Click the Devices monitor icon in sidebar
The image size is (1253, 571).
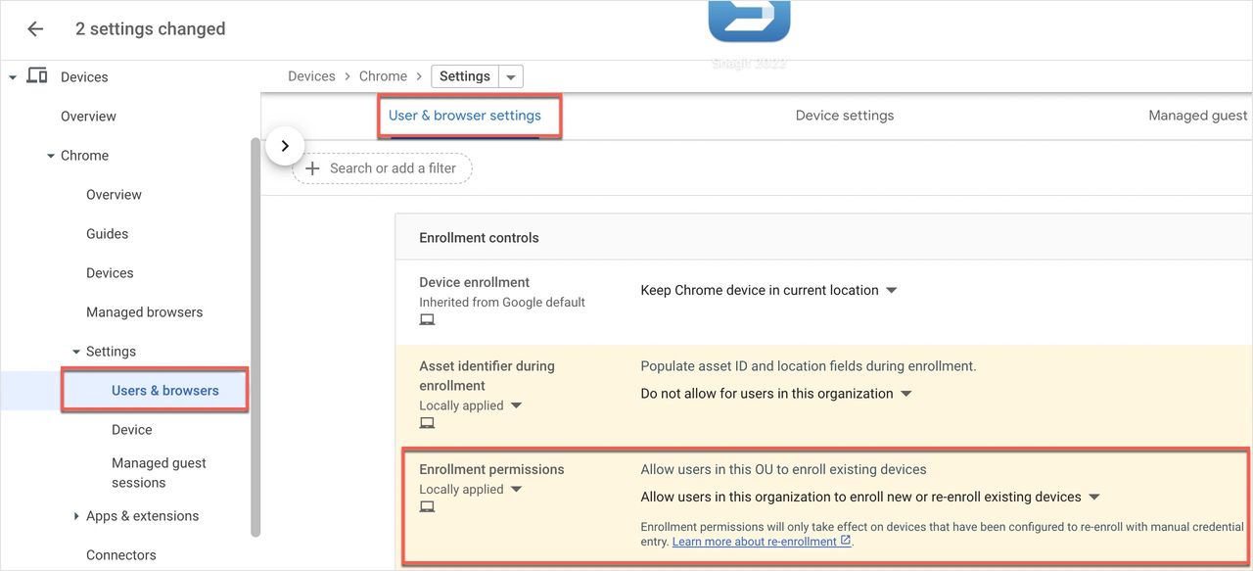click(x=37, y=76)
